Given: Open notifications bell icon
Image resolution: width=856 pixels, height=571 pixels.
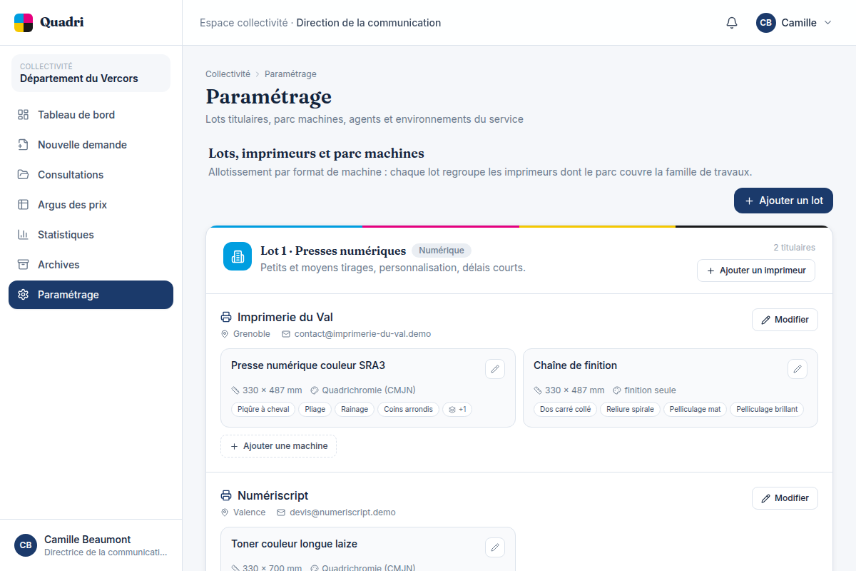Looking at the screenshot, I should pos(732,23).
